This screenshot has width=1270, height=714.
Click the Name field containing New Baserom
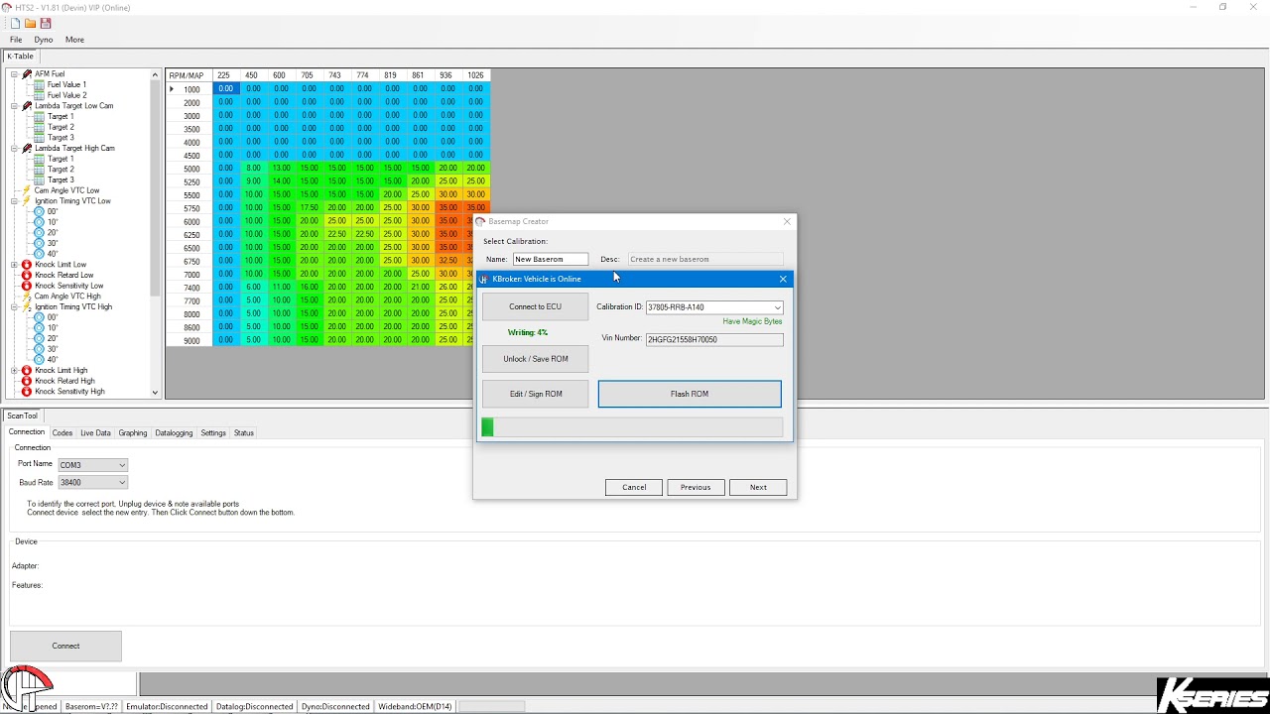point(551,259)
